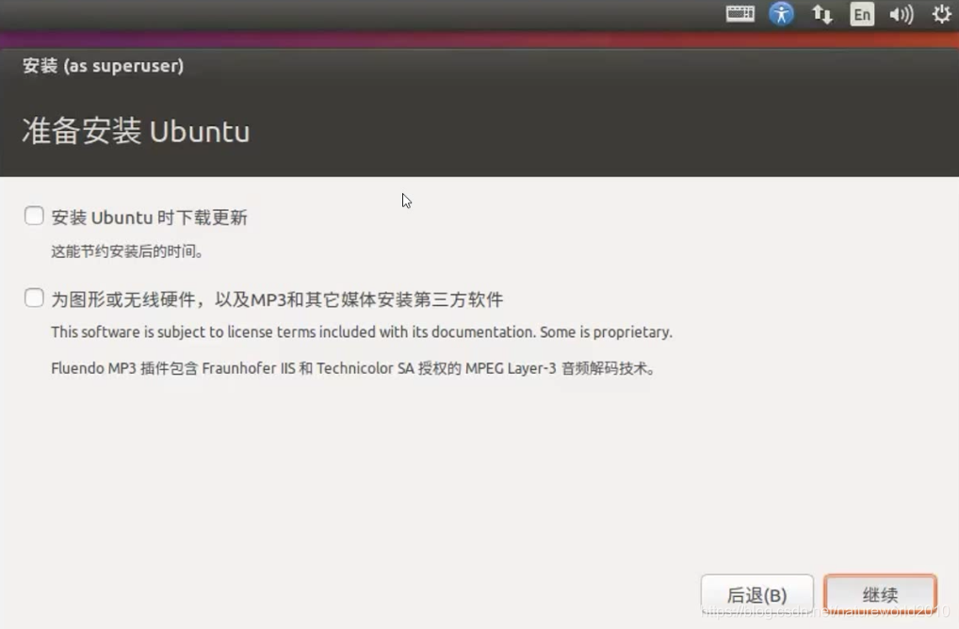Screen dimensions: 959x629
Task: Click the third-party software label 为图形或无线硬件
Action: tap(277, 299)
